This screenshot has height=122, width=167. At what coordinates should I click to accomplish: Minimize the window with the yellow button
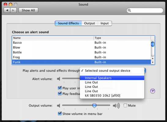(x=10, y=4)
